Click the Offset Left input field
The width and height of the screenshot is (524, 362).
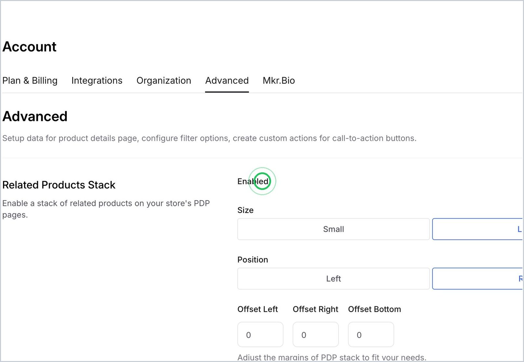[260, 334]
